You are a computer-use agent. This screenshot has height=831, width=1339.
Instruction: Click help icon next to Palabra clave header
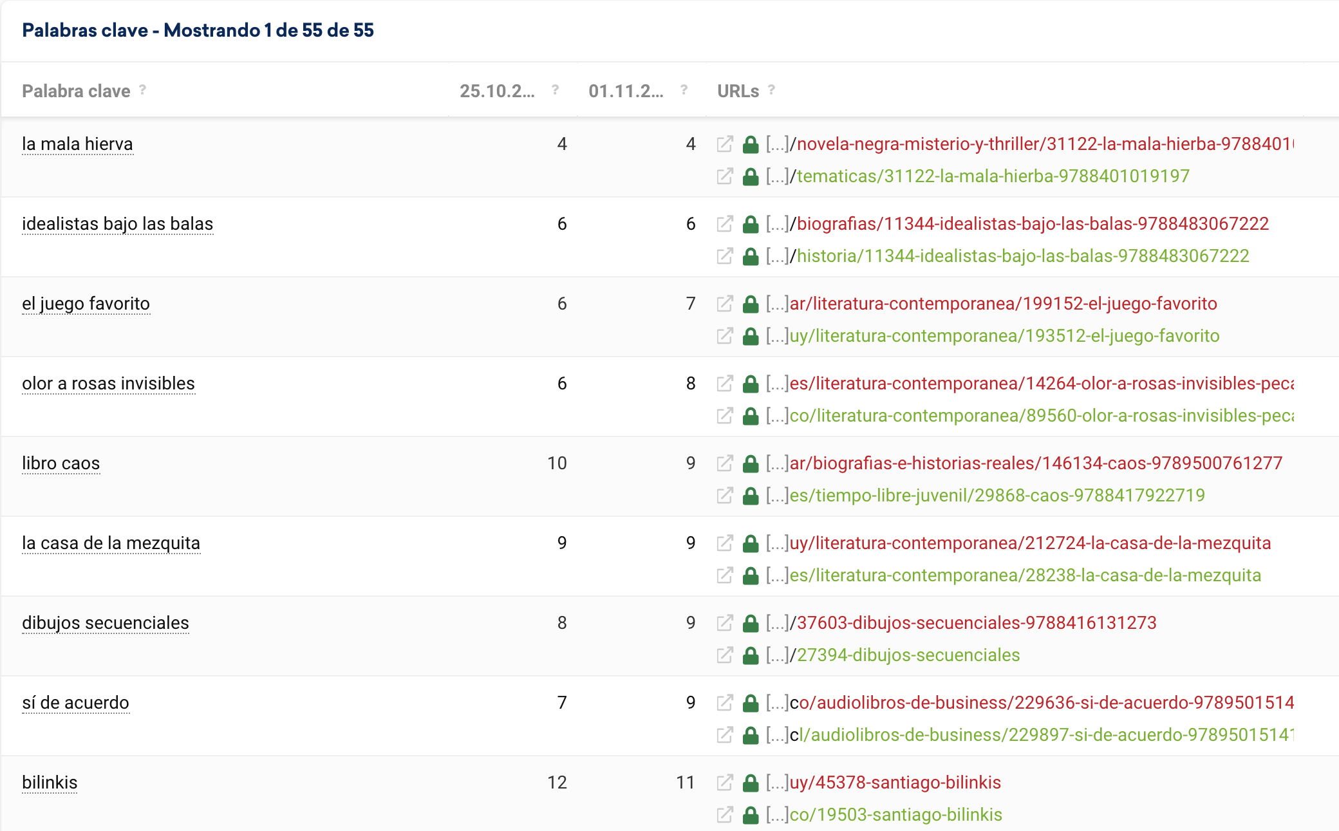click(142, 90)
